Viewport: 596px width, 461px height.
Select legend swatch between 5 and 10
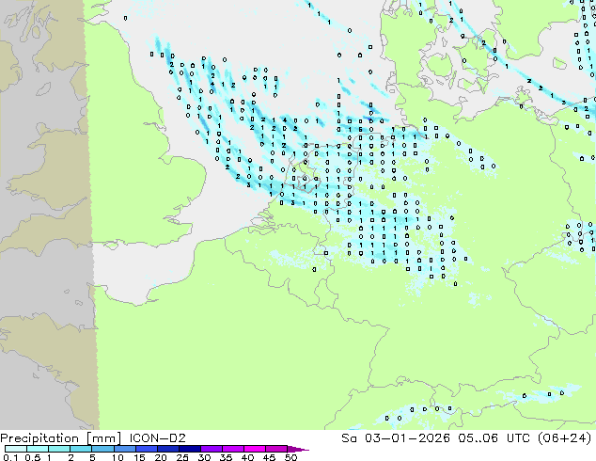[x=103, y=449]
